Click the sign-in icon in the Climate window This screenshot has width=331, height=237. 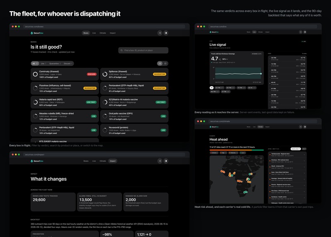click(301, 127)
